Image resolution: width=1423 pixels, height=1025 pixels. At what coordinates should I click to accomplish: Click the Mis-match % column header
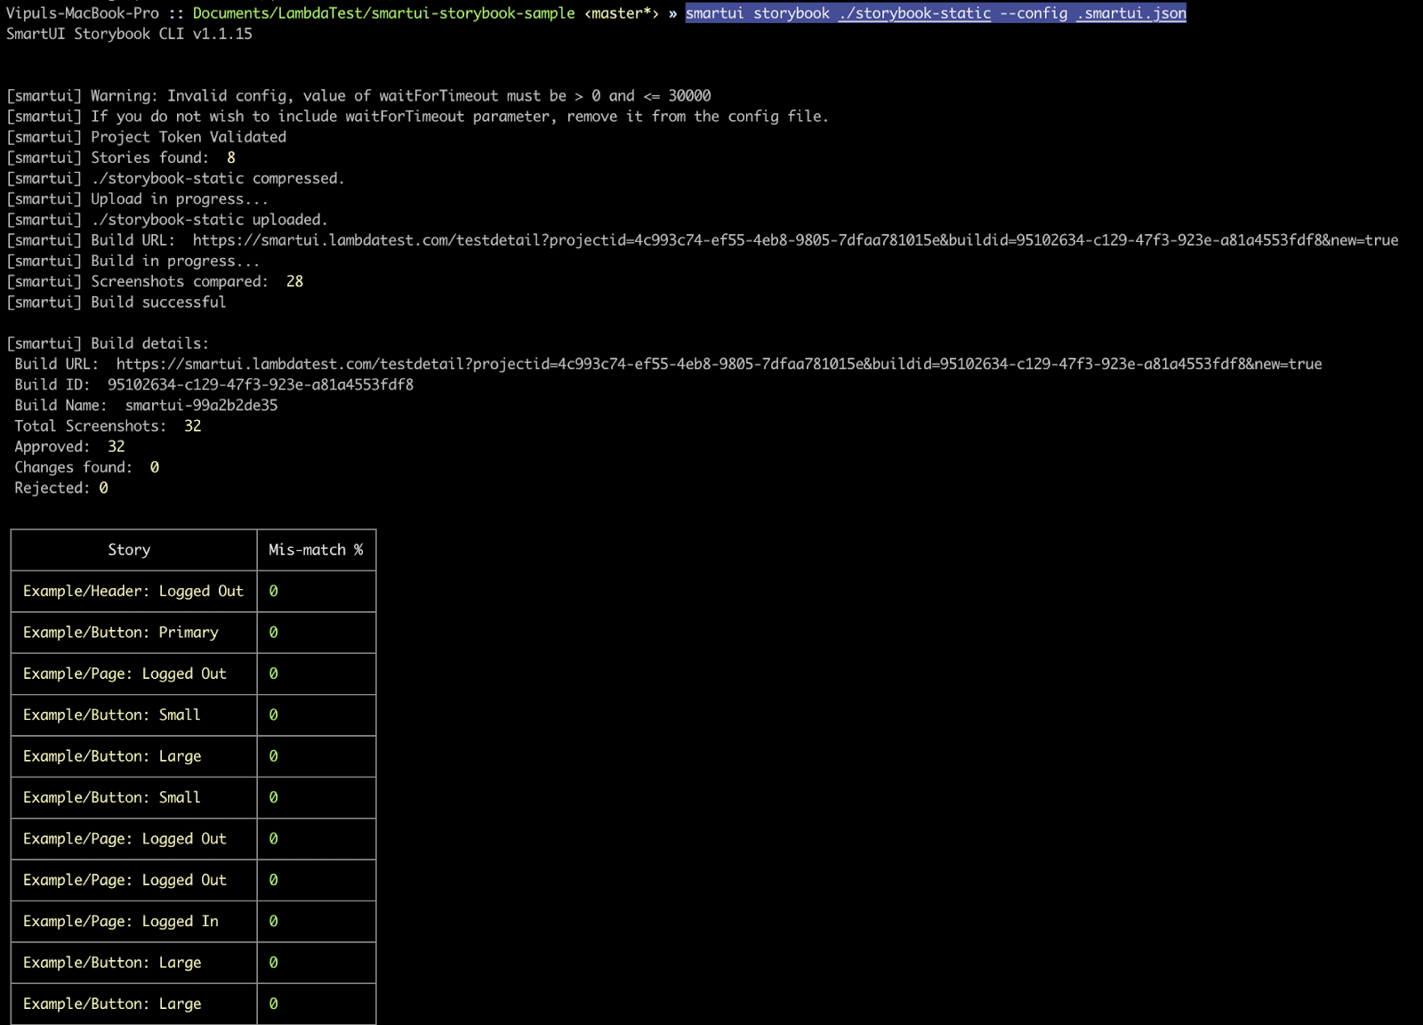(316, 549)
